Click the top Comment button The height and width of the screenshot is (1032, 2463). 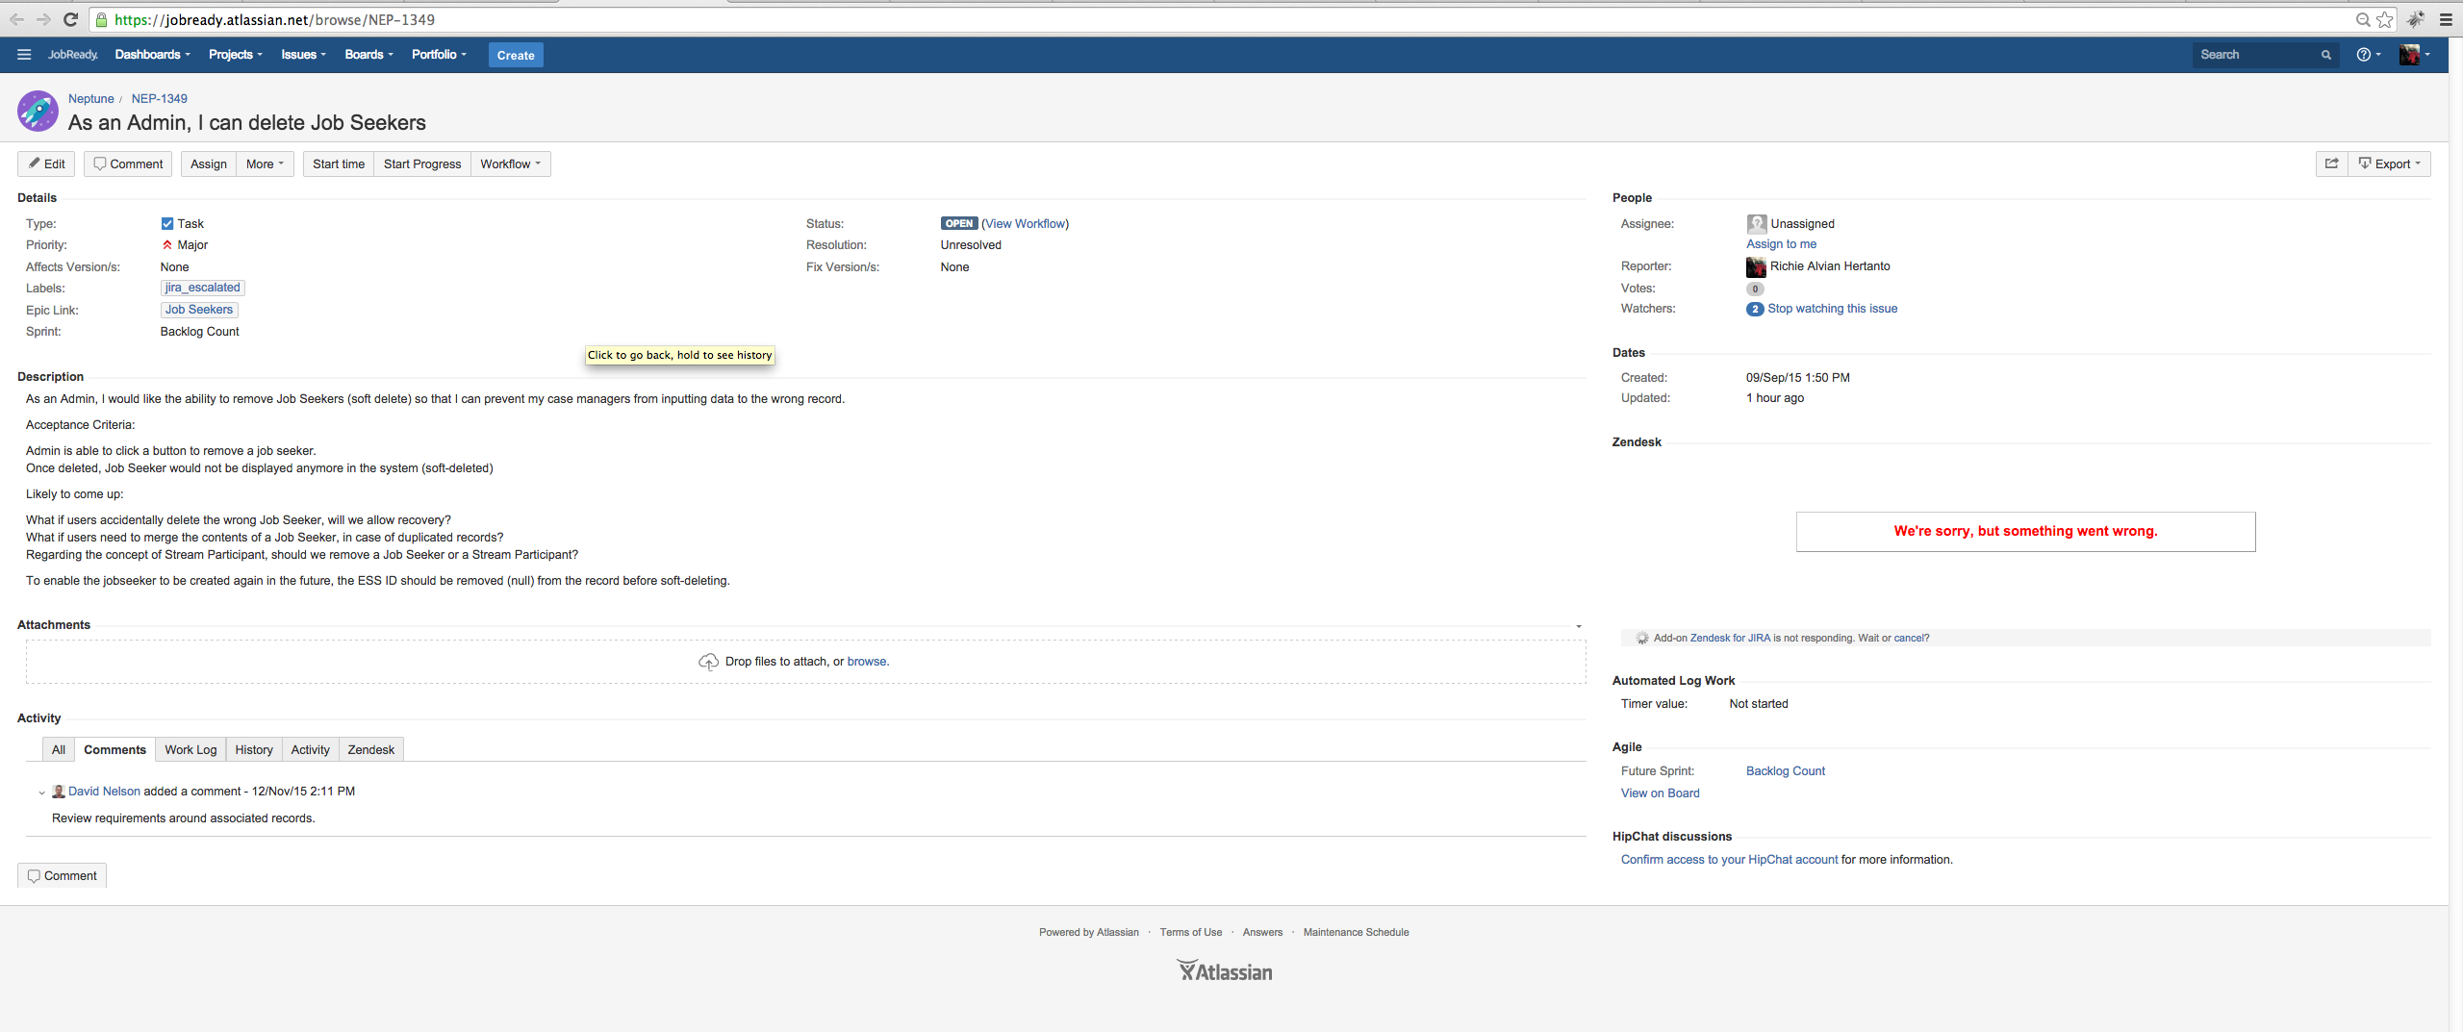coord(128,164)
